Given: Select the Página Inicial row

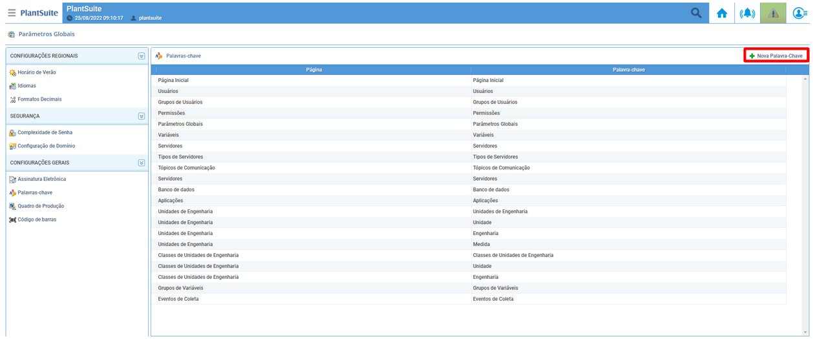Looking at the screenshot, I should 470,81.
